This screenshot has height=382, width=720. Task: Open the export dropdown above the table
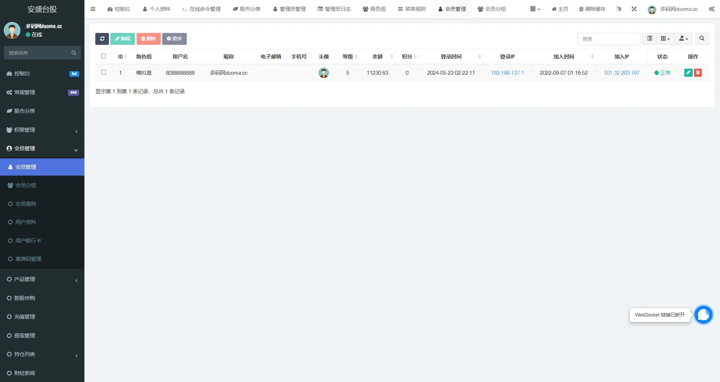(683, 39)
